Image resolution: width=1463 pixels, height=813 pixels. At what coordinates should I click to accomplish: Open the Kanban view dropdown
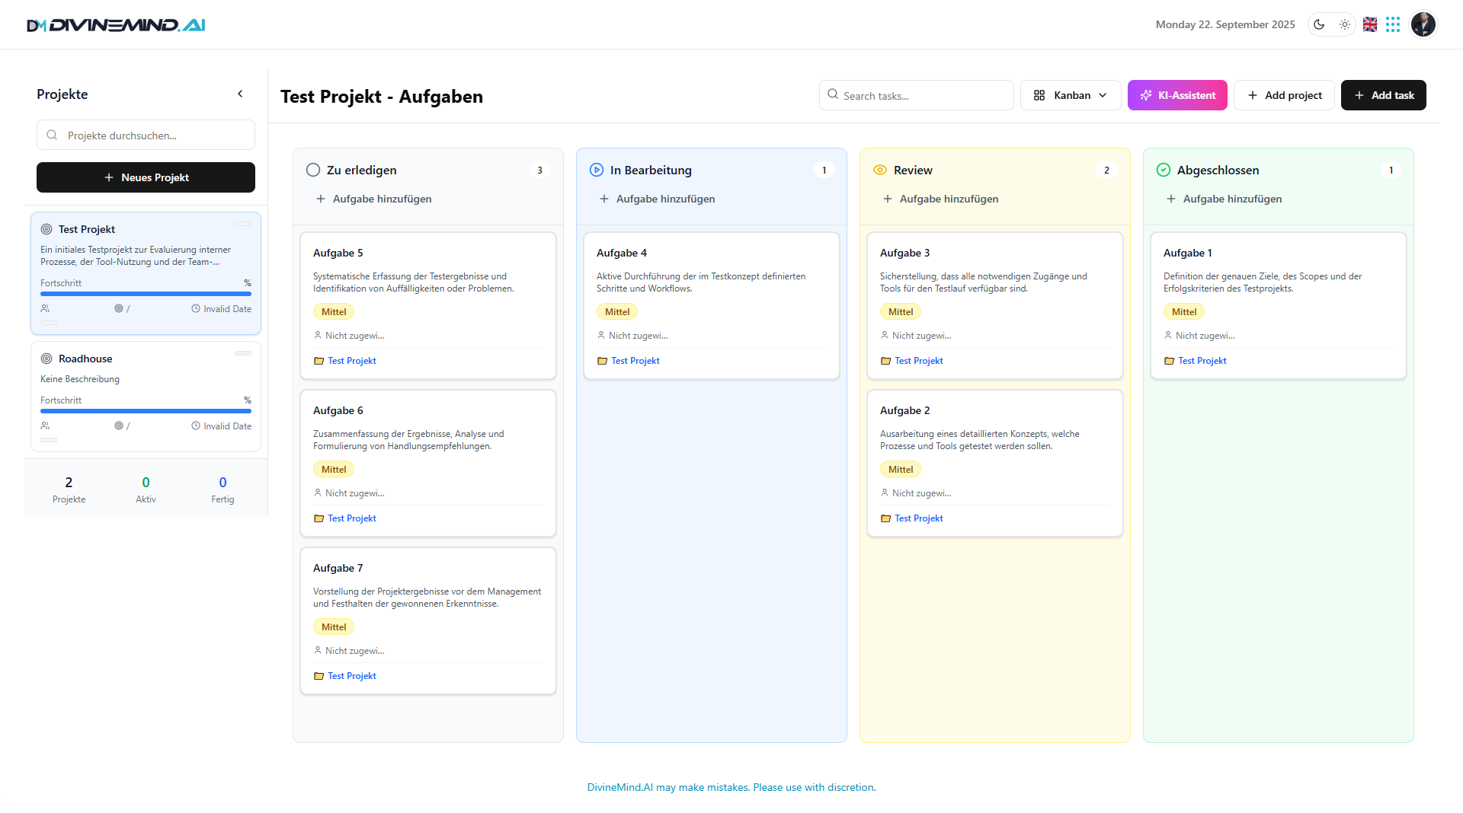click(1070, 95)
